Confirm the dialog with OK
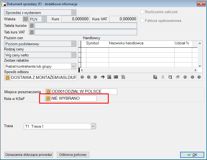Image resolution: width=207 pixels, height=160 pixels. tap(192, 155)
